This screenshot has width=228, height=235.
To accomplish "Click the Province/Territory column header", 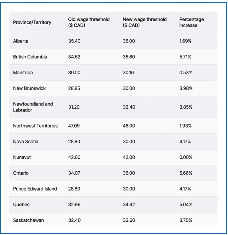I will coord(32,22).
